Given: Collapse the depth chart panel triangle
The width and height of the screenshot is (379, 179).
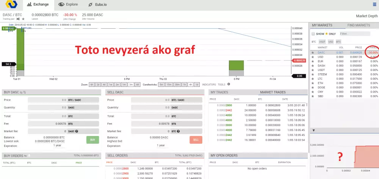Looking at the screenshot, I should click(x=314, y=130).
